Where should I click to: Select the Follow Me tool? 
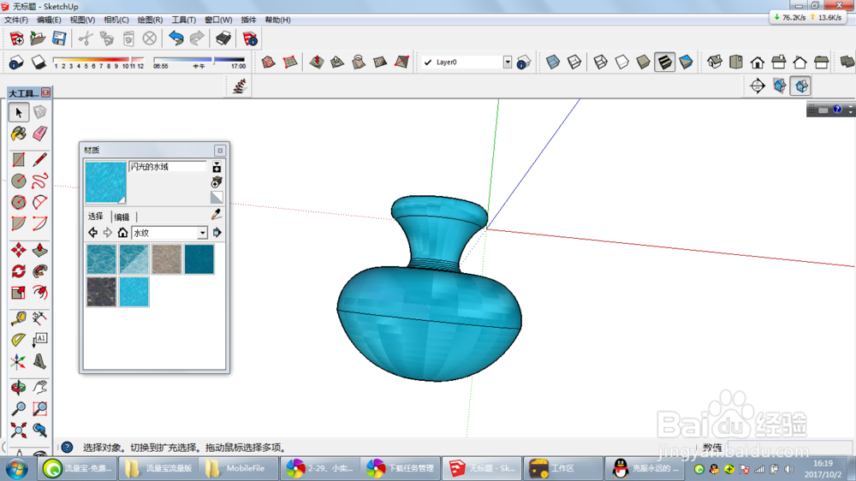point(40,271)
